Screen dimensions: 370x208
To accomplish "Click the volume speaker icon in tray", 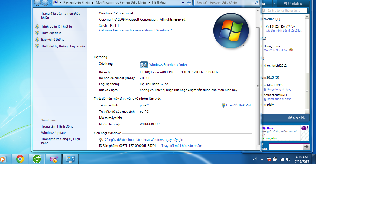I will point(288,159).
